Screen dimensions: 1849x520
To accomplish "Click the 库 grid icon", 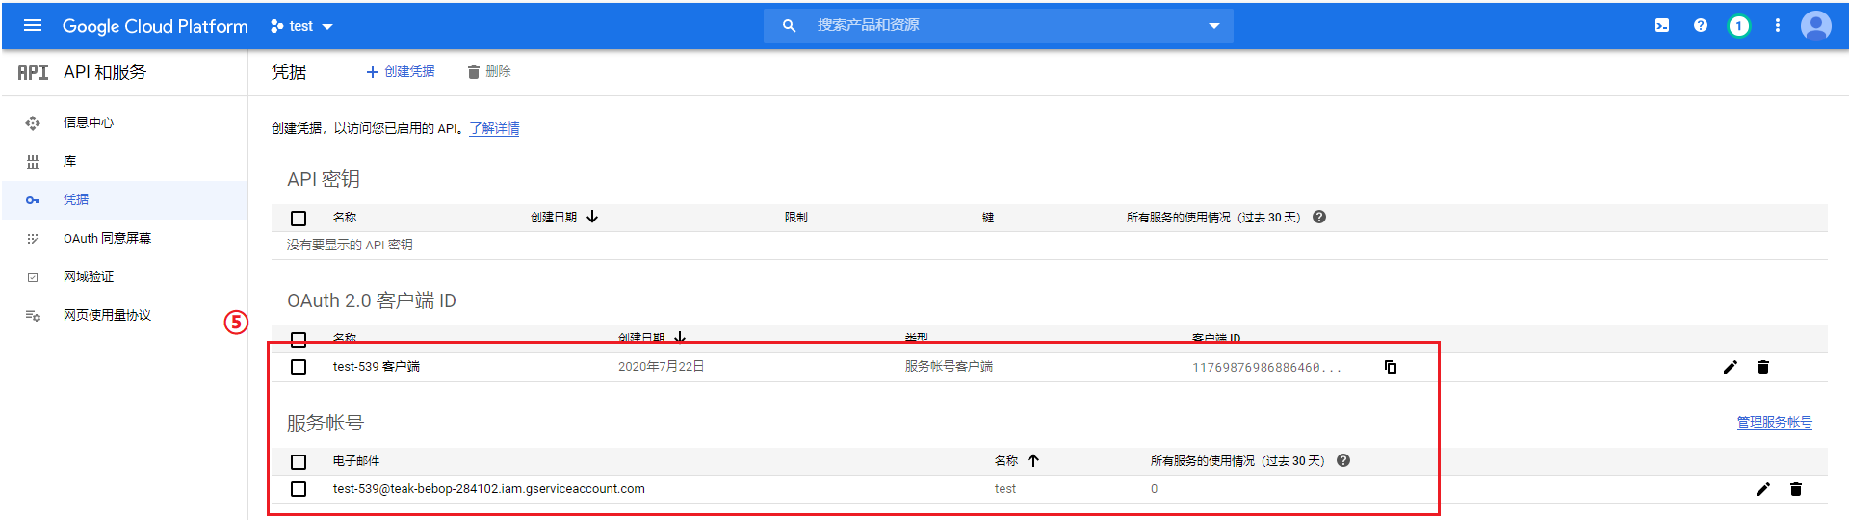I will [x=33, y=161].
